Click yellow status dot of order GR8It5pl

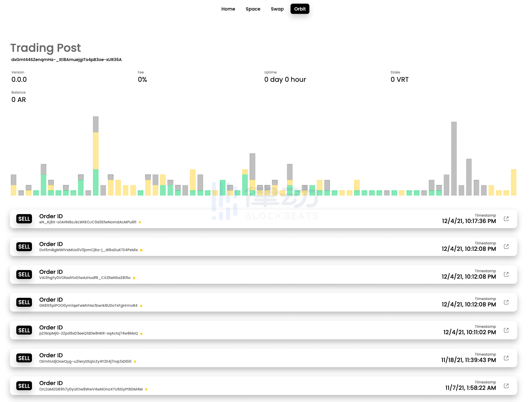pyautogui.click(x=141, y=306)
